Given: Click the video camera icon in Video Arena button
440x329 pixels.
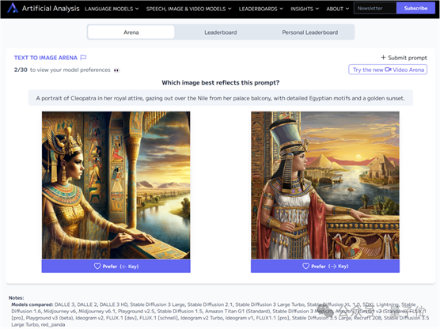Looking at the screenshot, I should pyautogui.click(x=388, y=70).
